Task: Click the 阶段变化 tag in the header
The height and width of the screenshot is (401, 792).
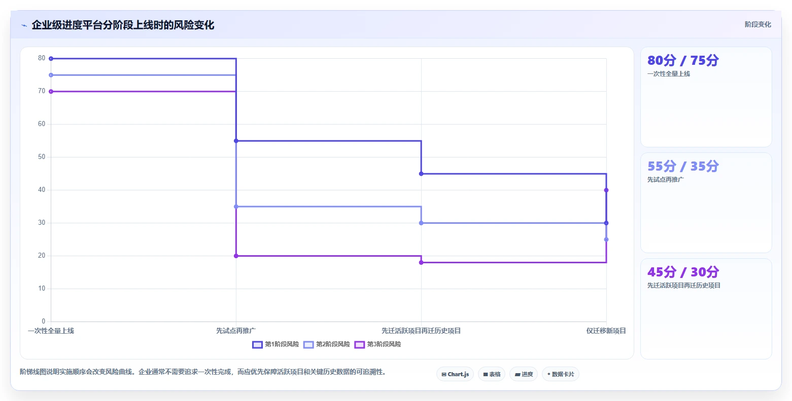Action: (x=757, y=24)
